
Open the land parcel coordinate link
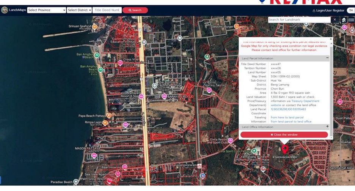288,109
